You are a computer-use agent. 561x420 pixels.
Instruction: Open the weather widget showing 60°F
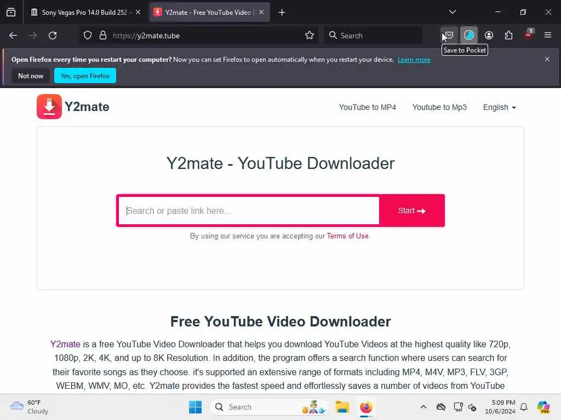click(30, 407)
